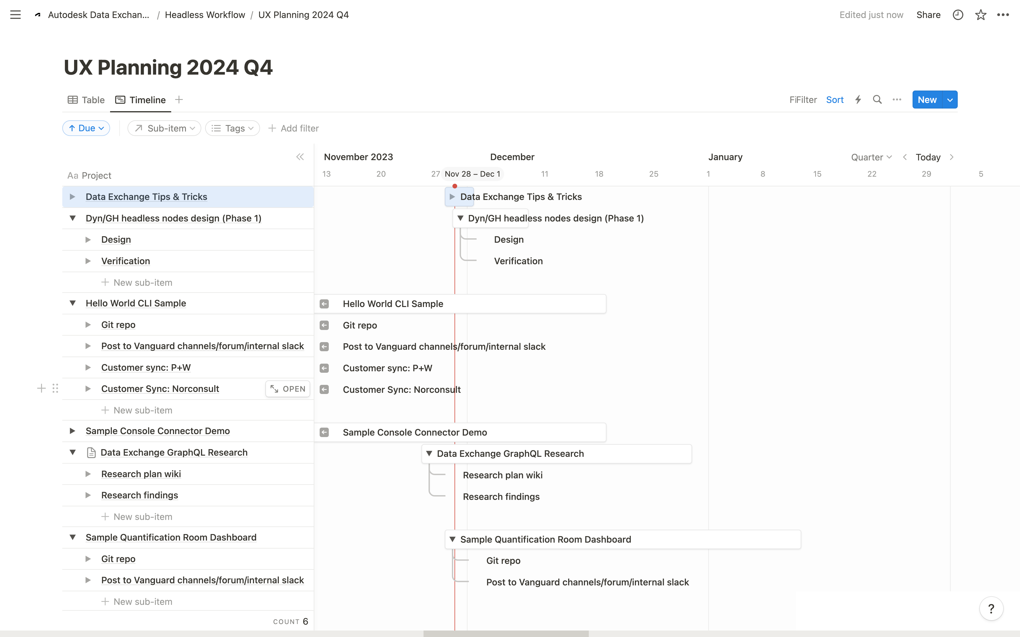Collapse GraphQL Research timeline bar triangle

coord(429,454)
